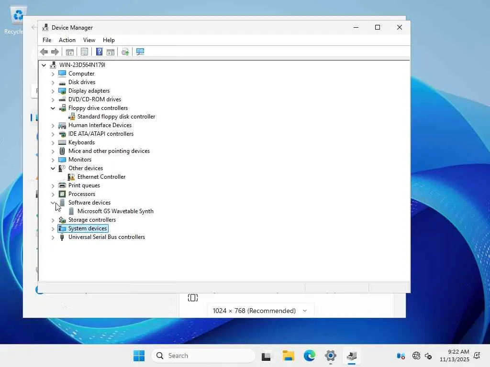This screenshot has height=367, width=490.
Task: Click the network globe tray icon
Action: click(x=416, y=356)
